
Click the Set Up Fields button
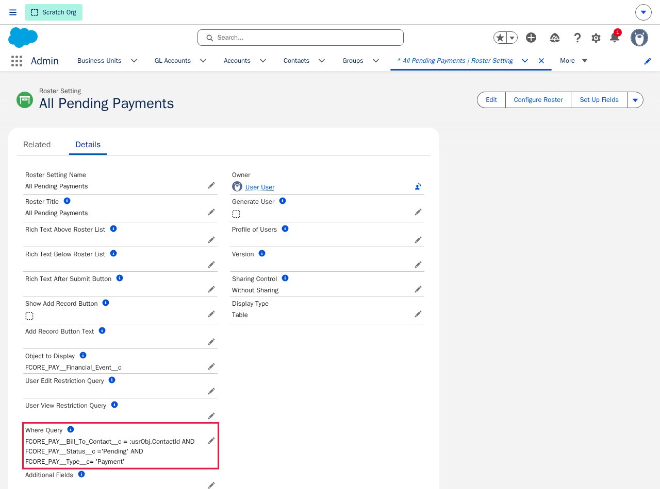click(599, 100)
